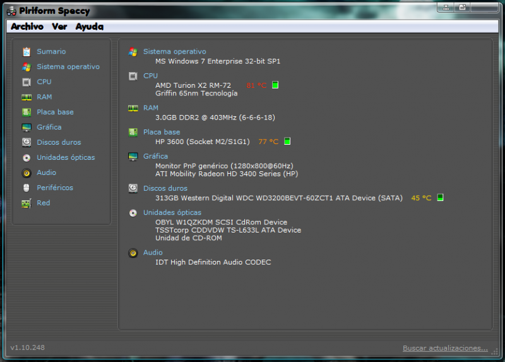Viewport: 505px width, 362px height.
Task: Click the version number v1.10.248
Action: click(28, 348)
